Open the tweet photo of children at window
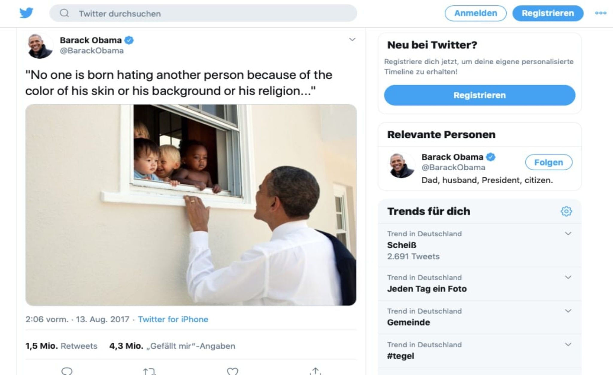Viewport: 613px width, 375px height. click(191, 205)
